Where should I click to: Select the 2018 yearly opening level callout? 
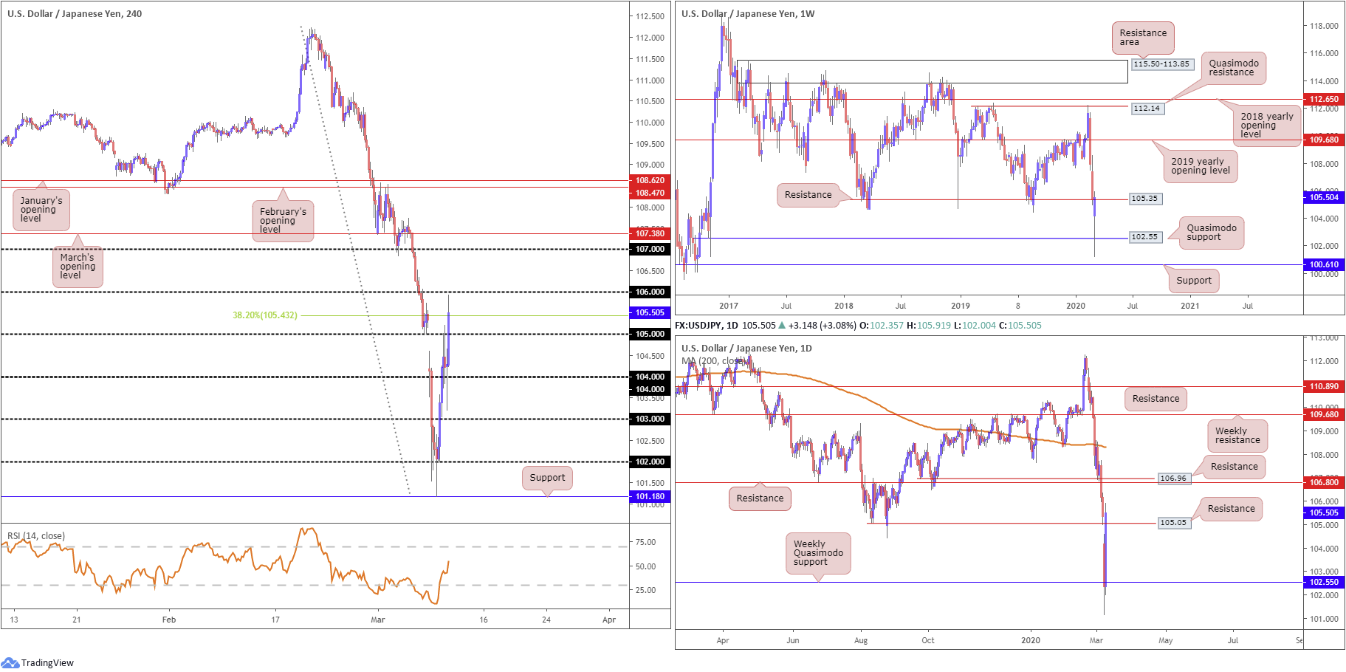[x=1266, y=126]
